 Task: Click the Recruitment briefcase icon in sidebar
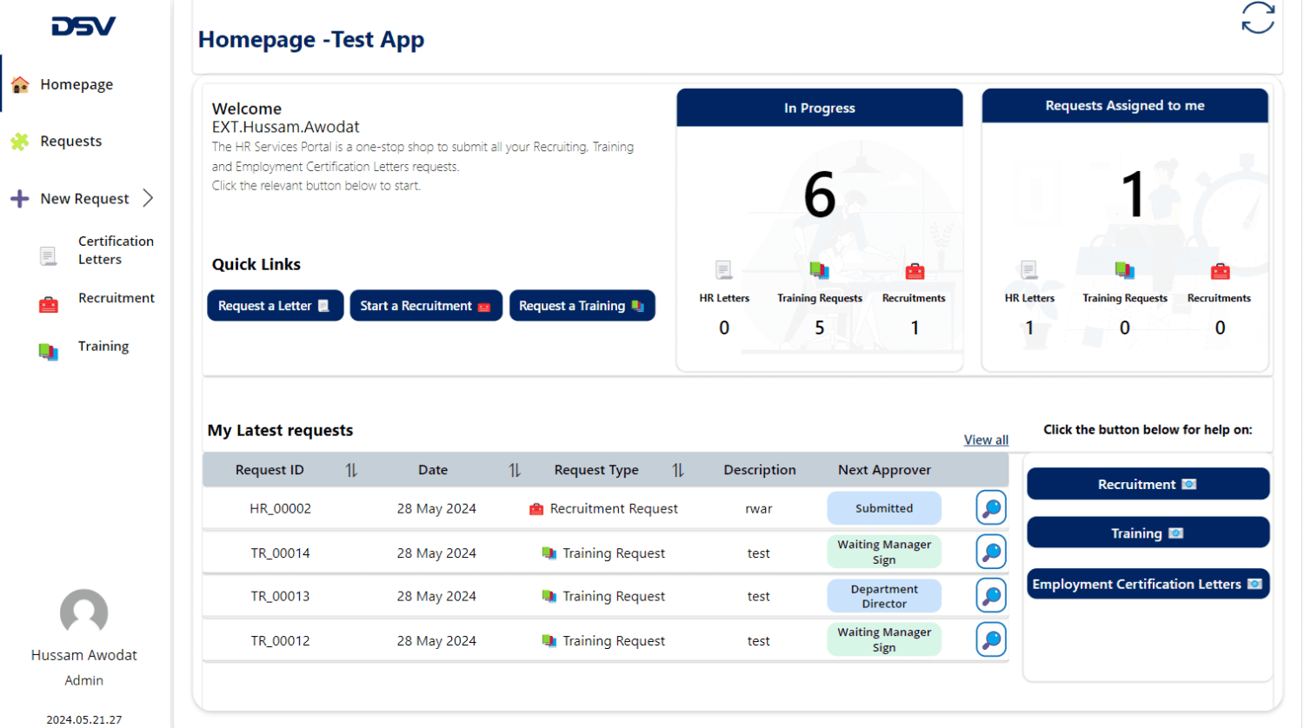pos(49,304)
